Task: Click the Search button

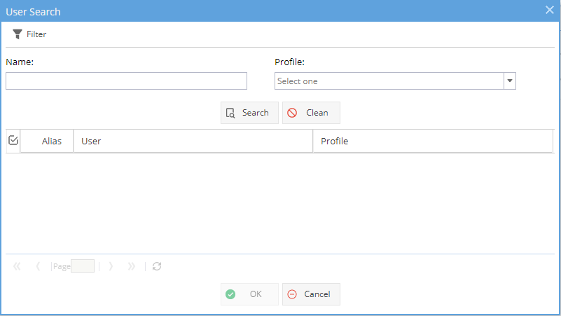Action: click(x=249, y=113)
